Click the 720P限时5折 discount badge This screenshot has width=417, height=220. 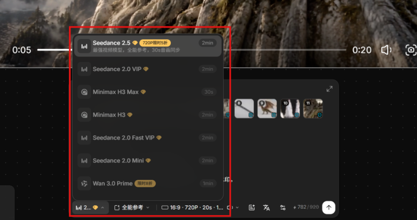click(x=155, y=43)
